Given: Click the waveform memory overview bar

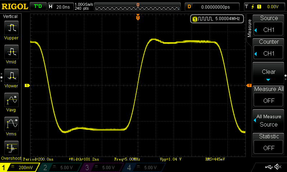Looking at the screenshot, I should pos(137,7).
